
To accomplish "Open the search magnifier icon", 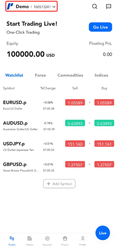I will click(x=95, y=7).
